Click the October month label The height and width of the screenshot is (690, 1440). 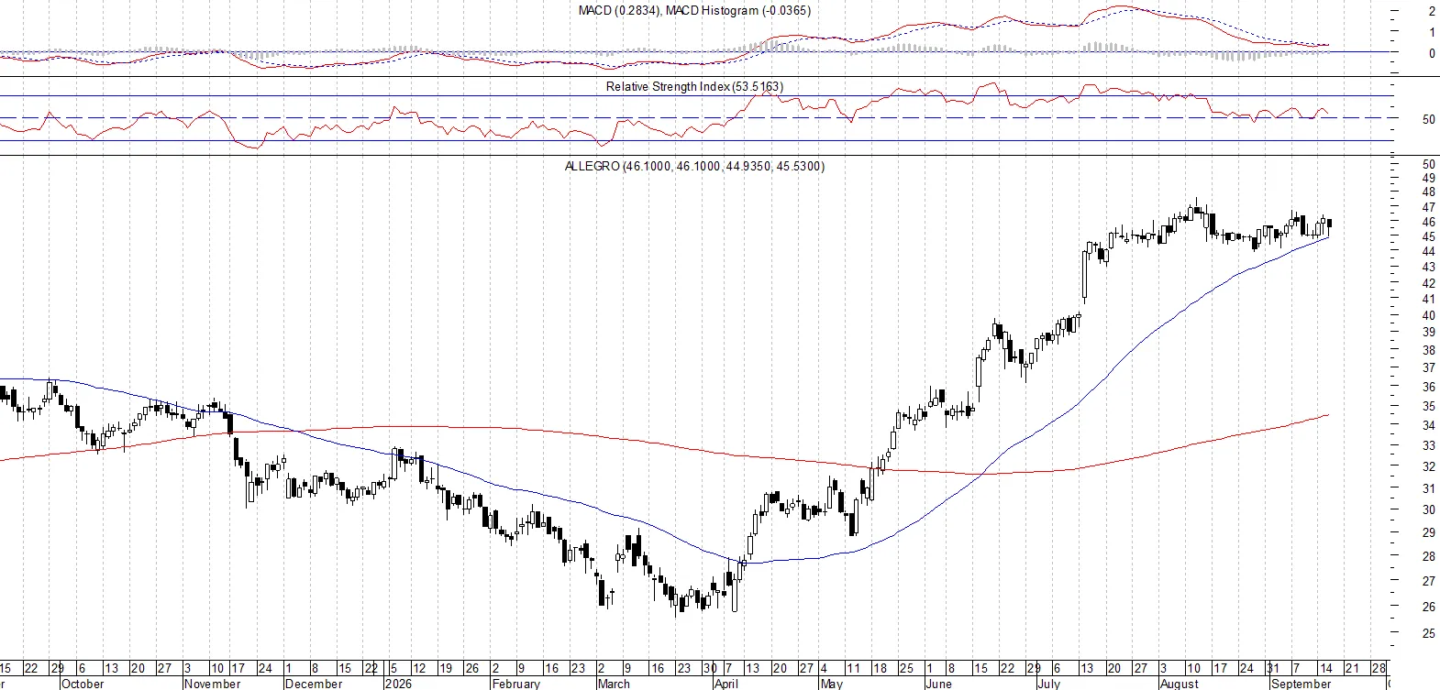83,684
